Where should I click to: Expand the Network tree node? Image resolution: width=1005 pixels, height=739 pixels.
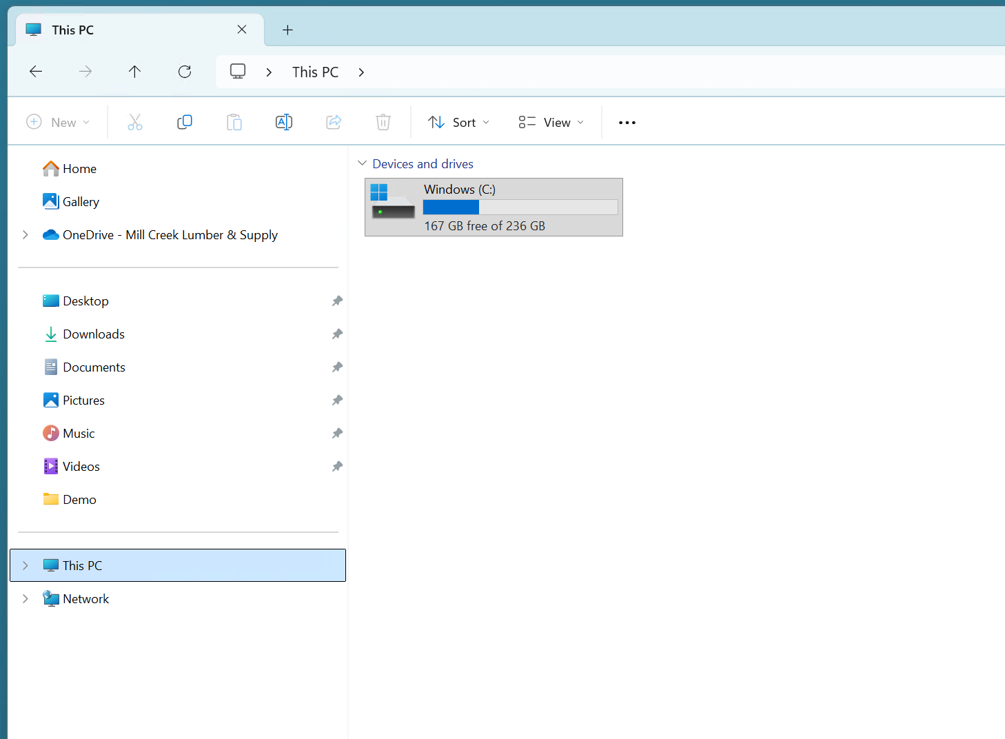[x=26, y=599]
